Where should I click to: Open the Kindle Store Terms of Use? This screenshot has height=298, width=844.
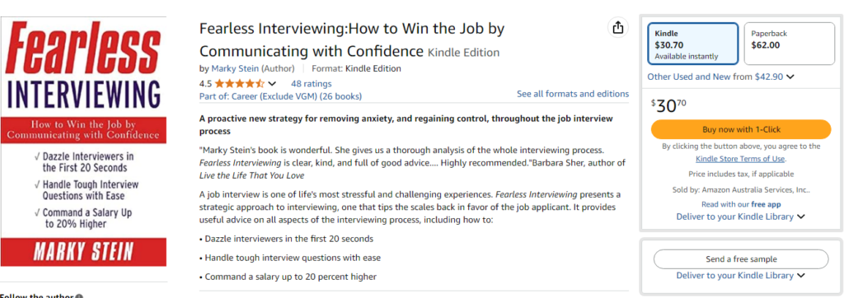pos(740,159)
